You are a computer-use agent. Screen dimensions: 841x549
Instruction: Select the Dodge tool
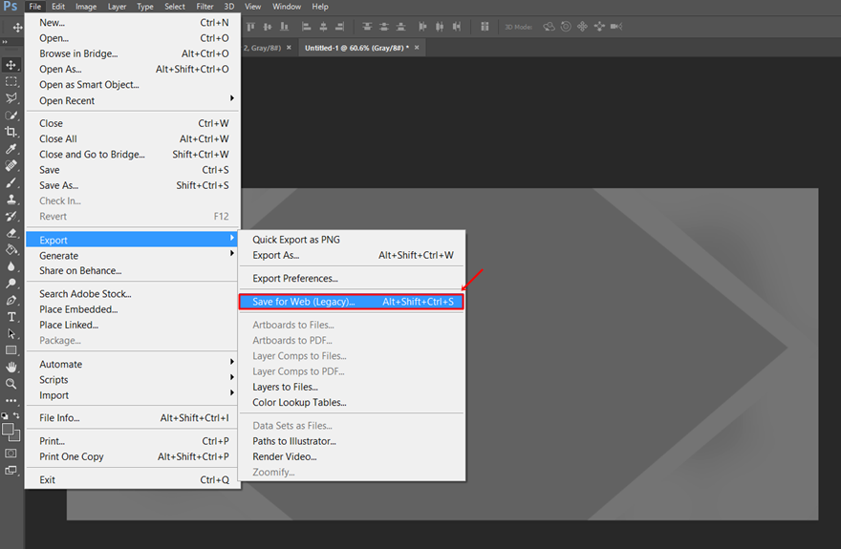11,284
